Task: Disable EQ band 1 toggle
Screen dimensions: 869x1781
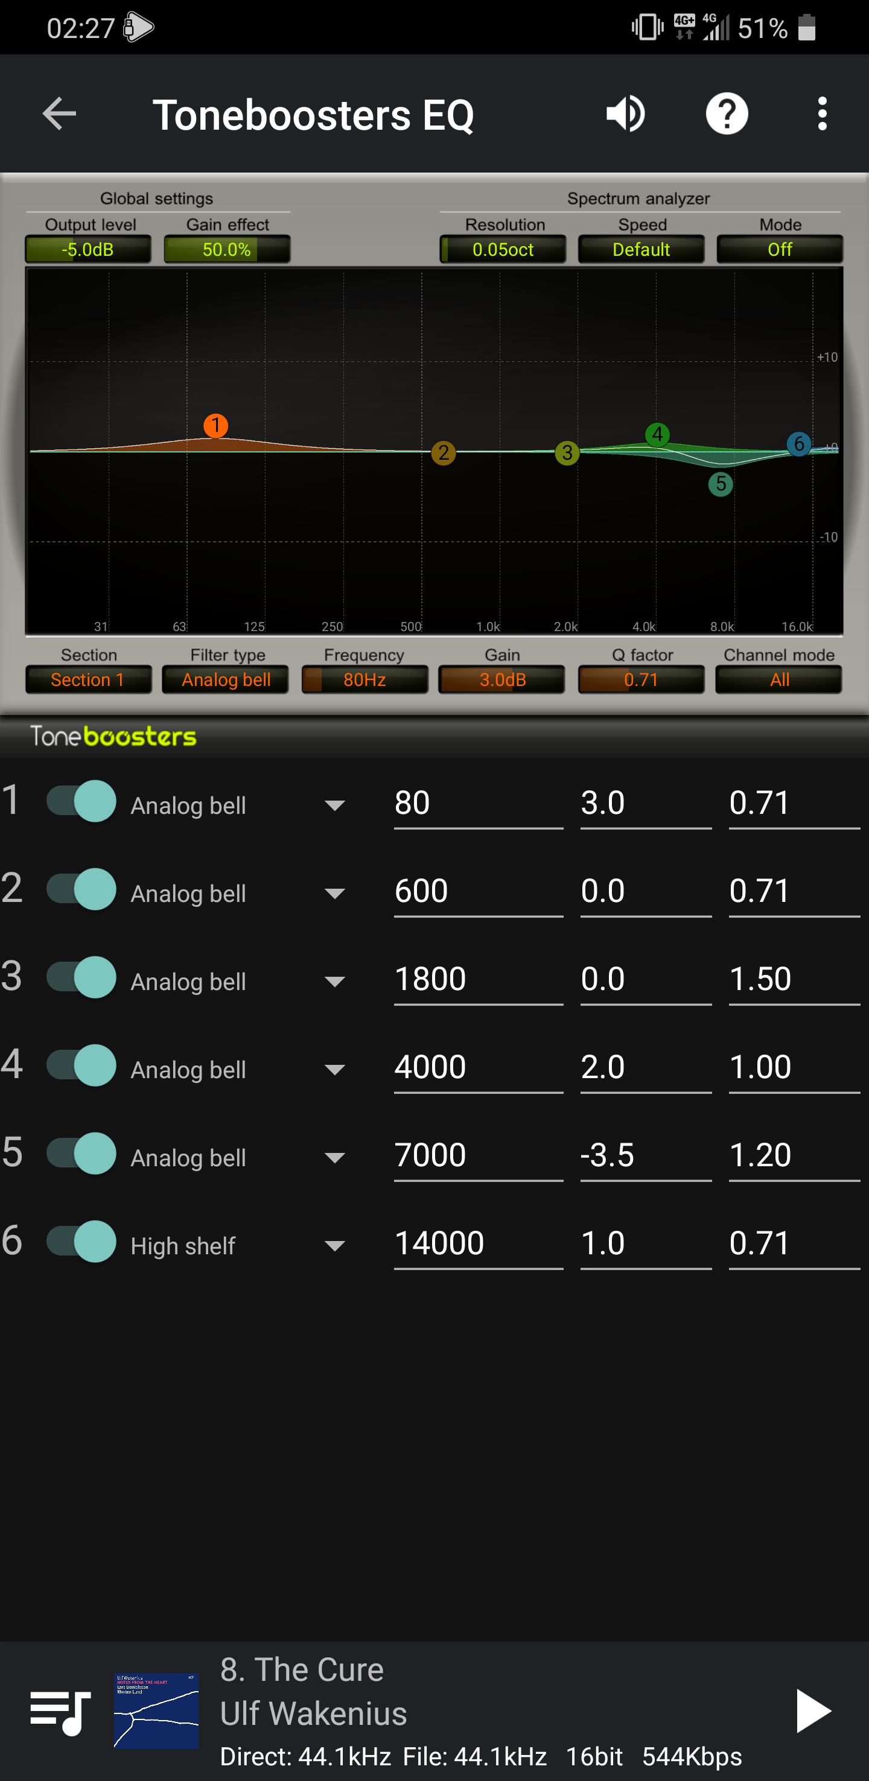Action: pyautogui.click(x=81, y=801)
